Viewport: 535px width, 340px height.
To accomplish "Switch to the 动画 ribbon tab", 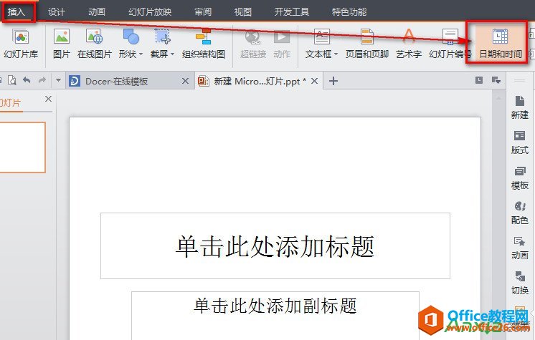I will (97, 12).
